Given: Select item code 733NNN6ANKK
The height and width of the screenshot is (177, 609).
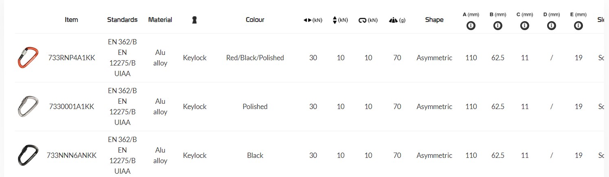Looking at the screenshot, I should click(x=71, y=155).
